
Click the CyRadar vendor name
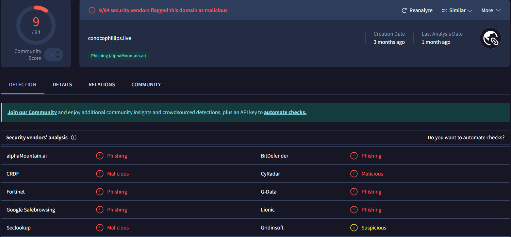click(271, 174)
